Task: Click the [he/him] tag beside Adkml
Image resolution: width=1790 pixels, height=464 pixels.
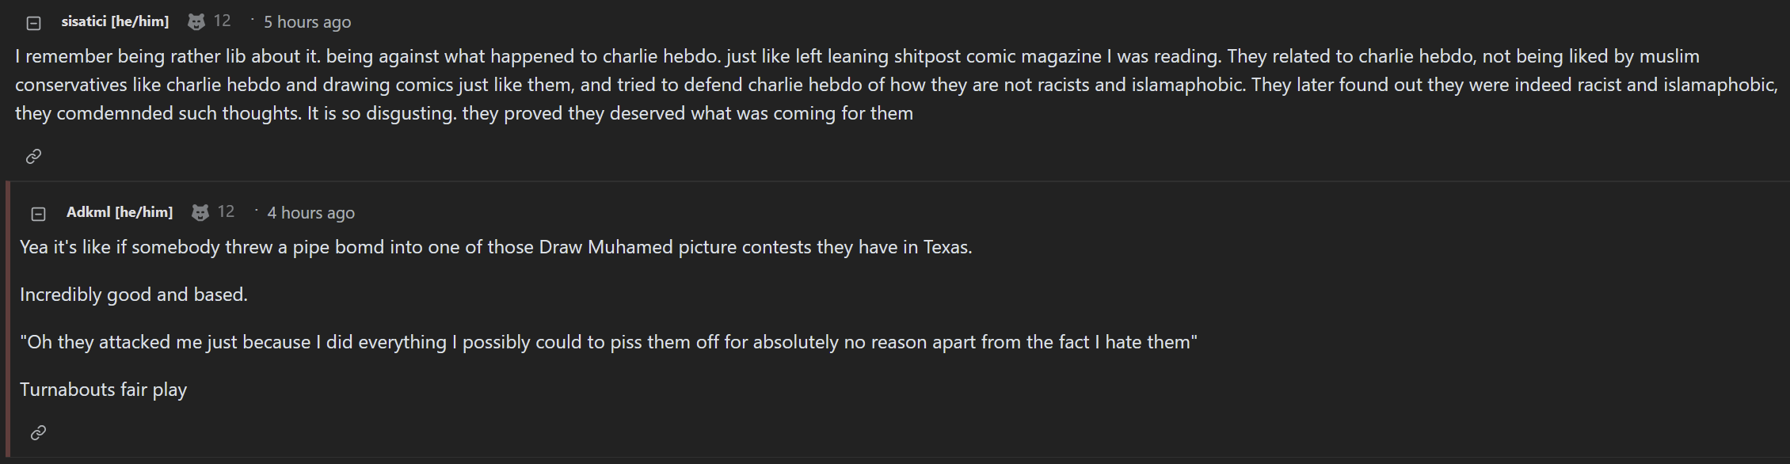Action: (x=144, y=211)
